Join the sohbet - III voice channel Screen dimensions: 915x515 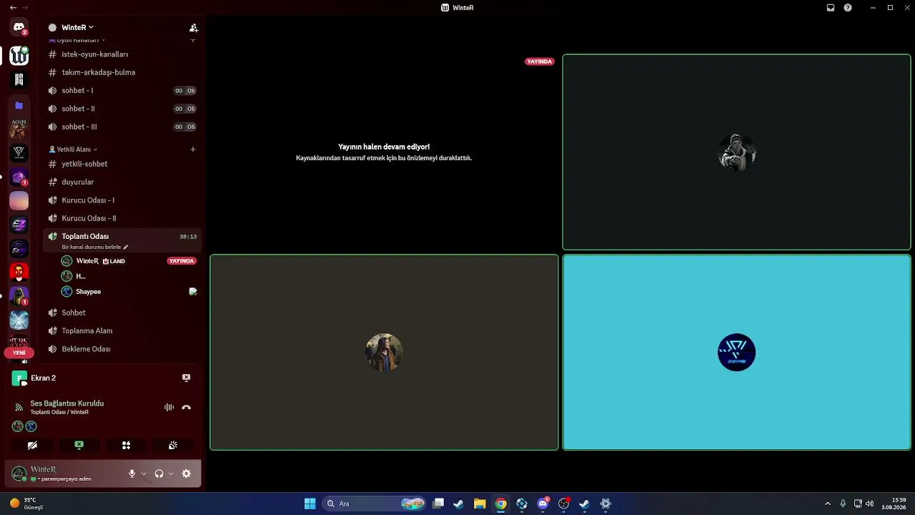[122, 127]
